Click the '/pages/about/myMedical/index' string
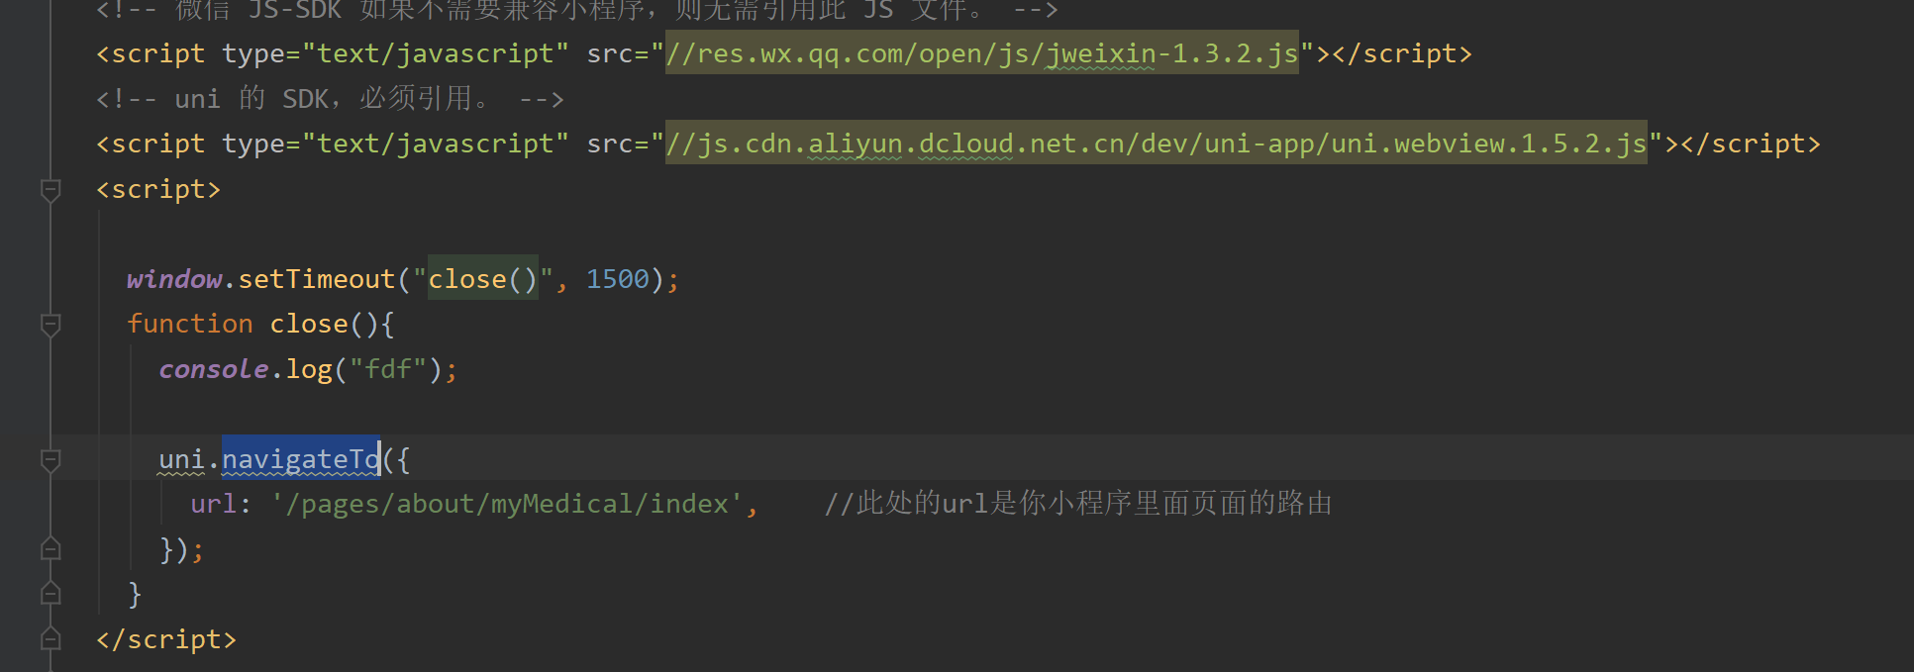 click(507, 504)
